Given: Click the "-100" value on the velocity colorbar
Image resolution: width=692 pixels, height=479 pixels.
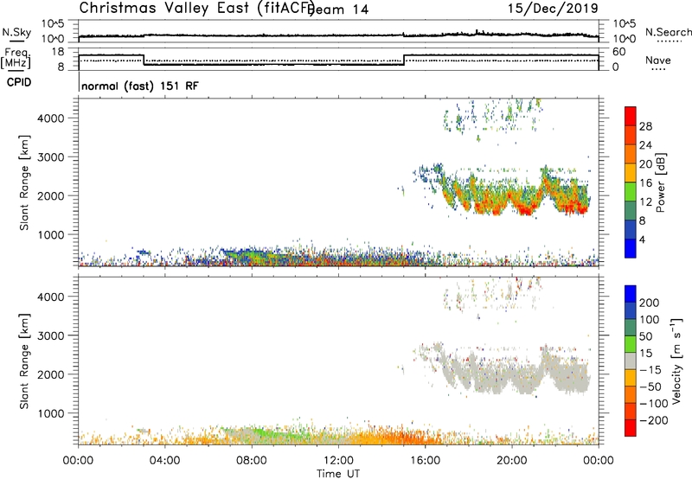Looking at the screenshot, I should tap(653, 404).
